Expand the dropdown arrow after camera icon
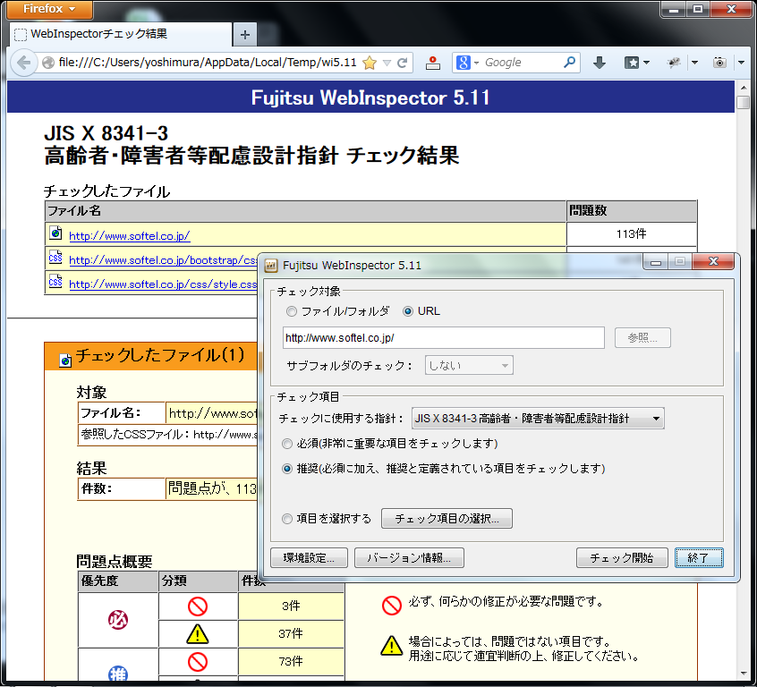Screen dimensions: 757x687 [741, 63]
